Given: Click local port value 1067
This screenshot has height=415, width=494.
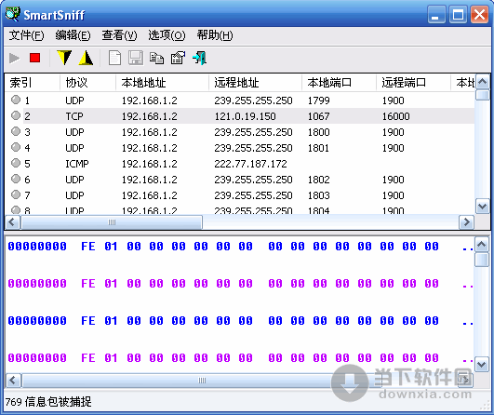Looking at the screenshot, I should click(319, 116).
